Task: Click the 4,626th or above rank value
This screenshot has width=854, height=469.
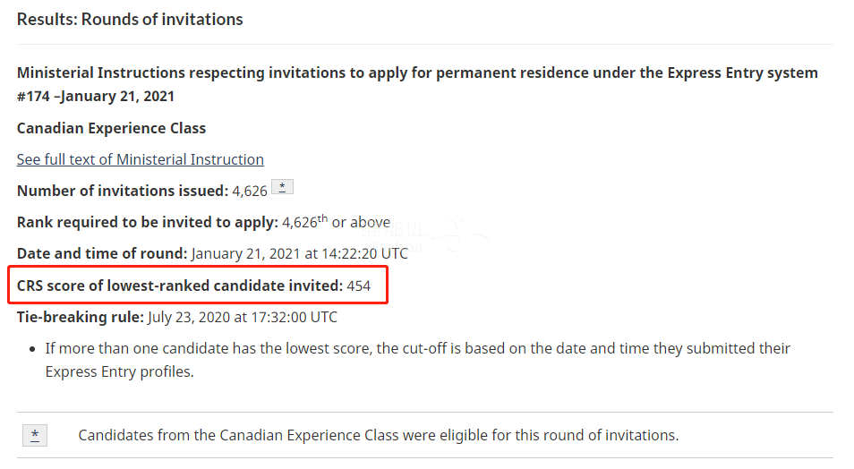Action: [336, 222]
